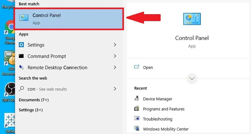
Task: Click the Best match heading
Action: tap(29, 4)
